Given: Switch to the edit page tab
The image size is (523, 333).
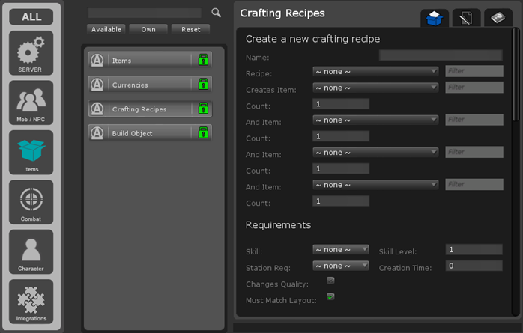Looking at the screenshot, I should [466, 19].
